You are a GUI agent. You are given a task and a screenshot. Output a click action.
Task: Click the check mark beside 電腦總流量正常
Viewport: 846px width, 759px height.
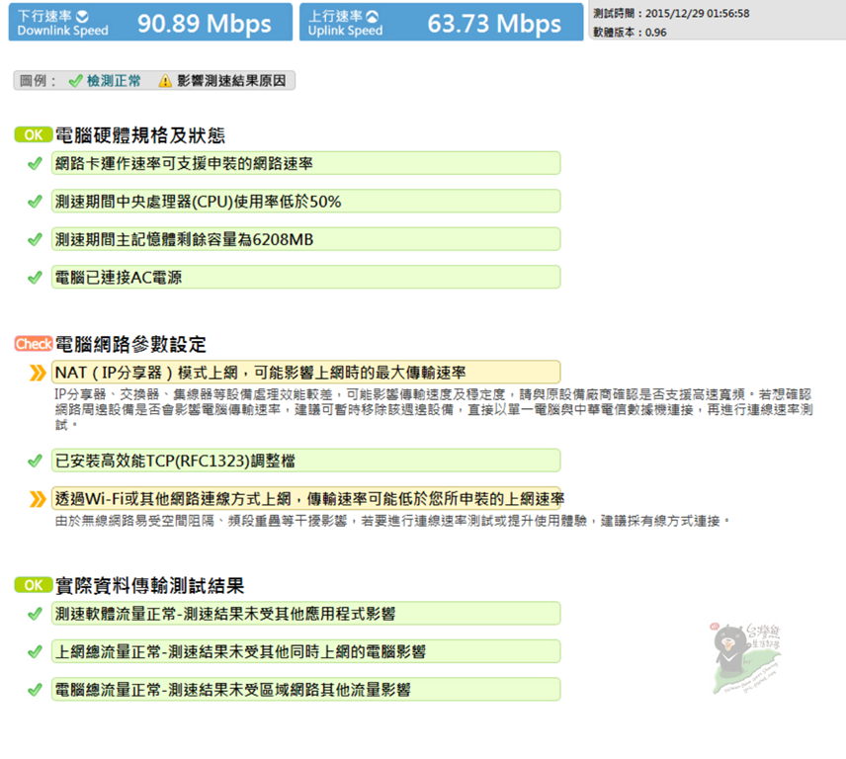coord(35,690)
